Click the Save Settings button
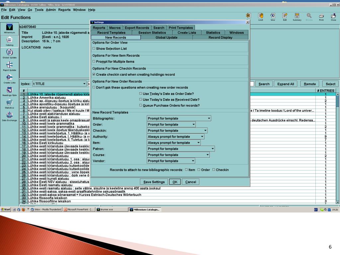The width and height of the screenshot is (340, 255). pos(154,182)
